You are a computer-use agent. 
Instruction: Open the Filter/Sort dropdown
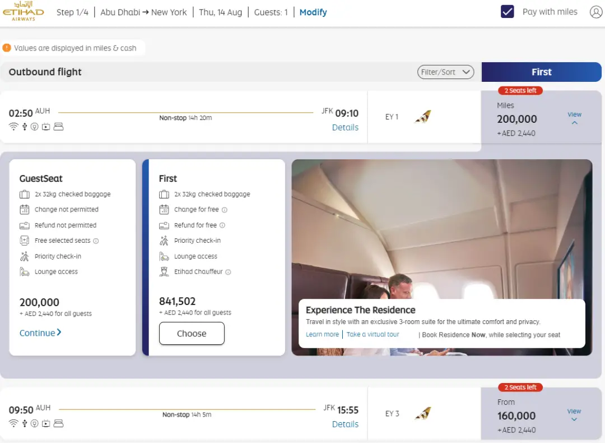click(x=445, y=72)
